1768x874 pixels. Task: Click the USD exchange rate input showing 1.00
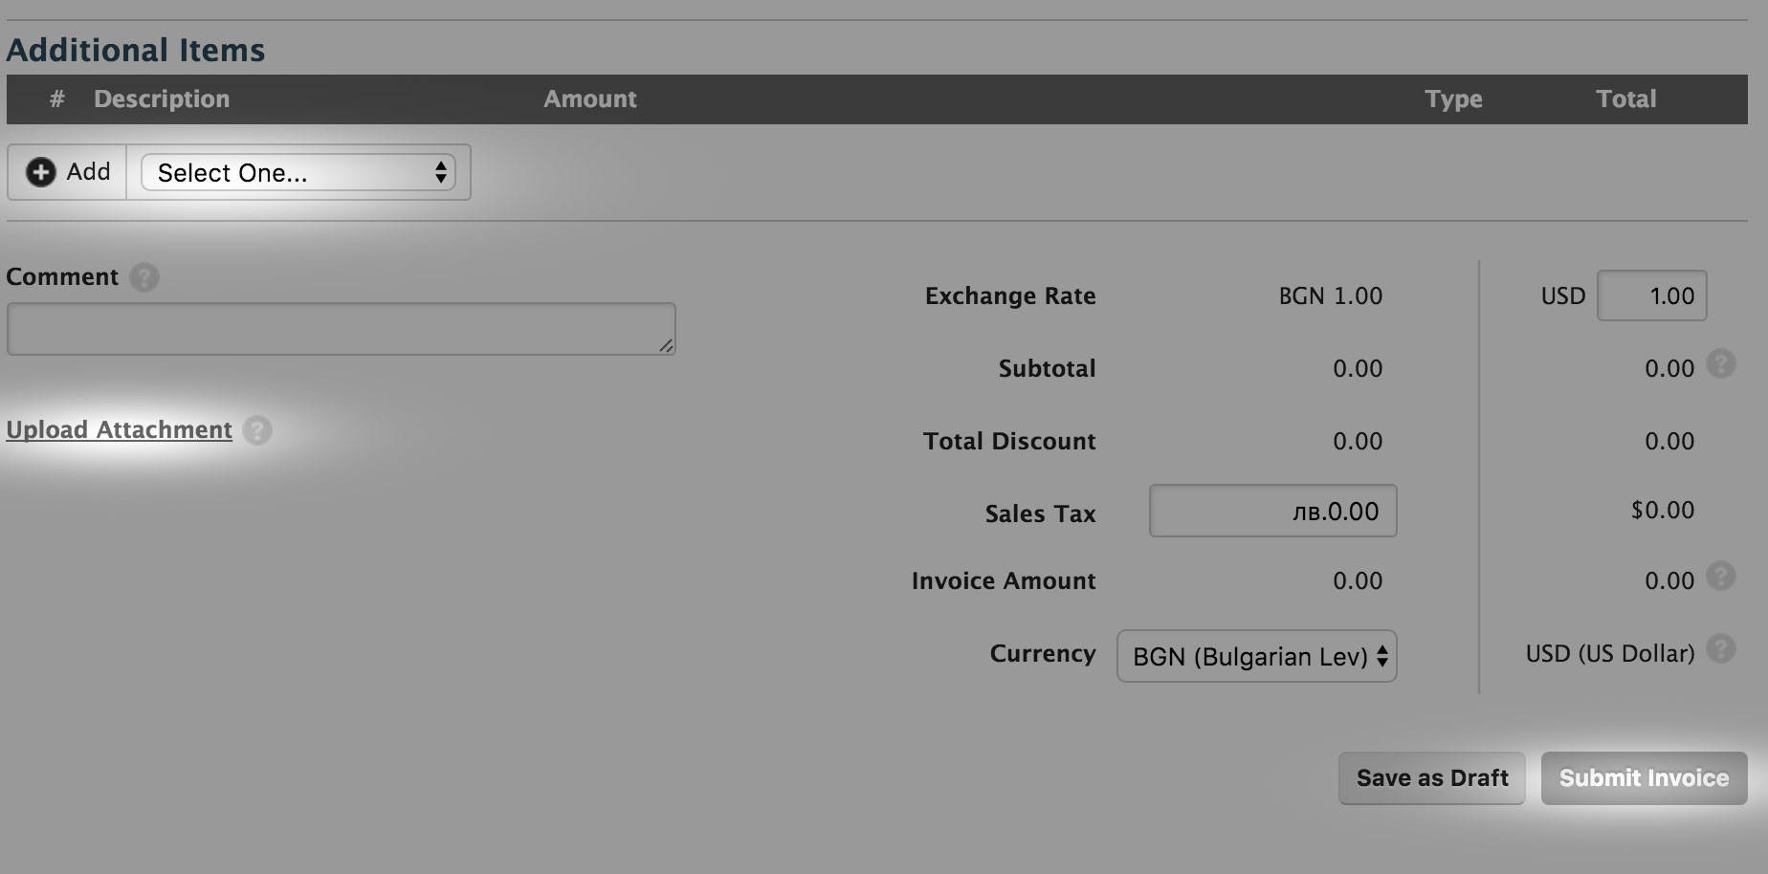tap(1651, 295)
